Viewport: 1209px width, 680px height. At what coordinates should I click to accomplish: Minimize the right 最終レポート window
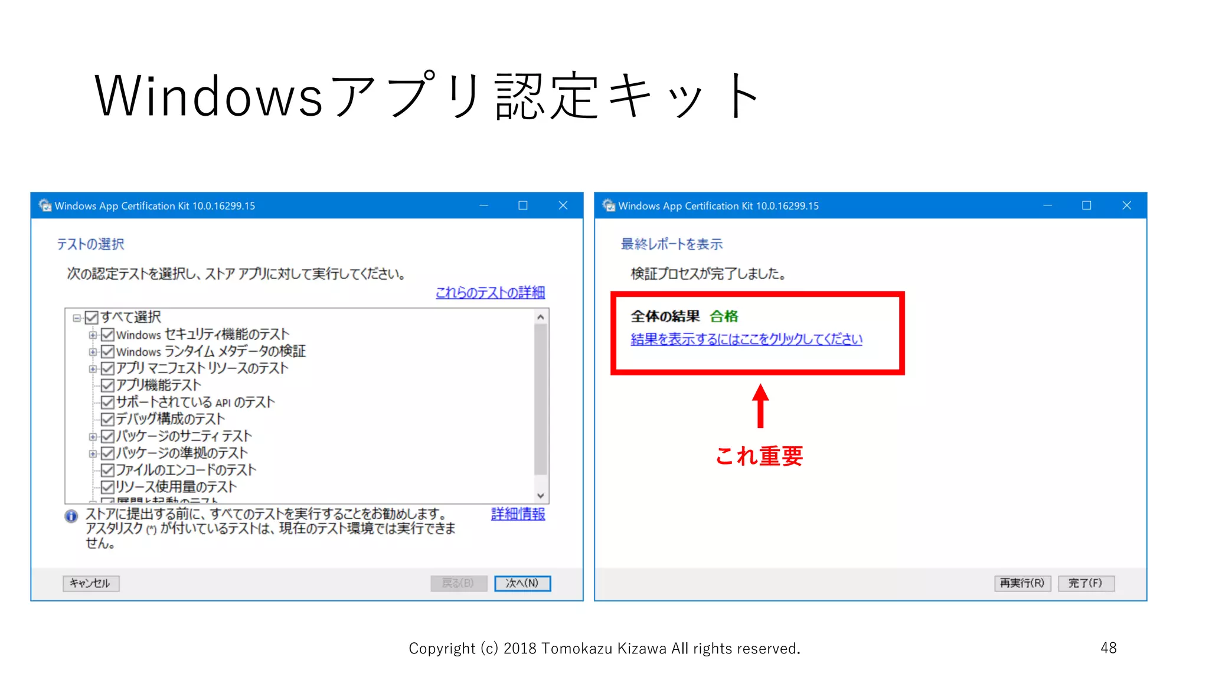pos(1048,205)
